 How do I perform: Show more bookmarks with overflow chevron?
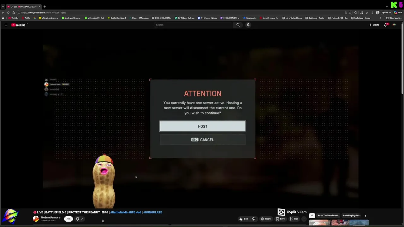(380, 18)
